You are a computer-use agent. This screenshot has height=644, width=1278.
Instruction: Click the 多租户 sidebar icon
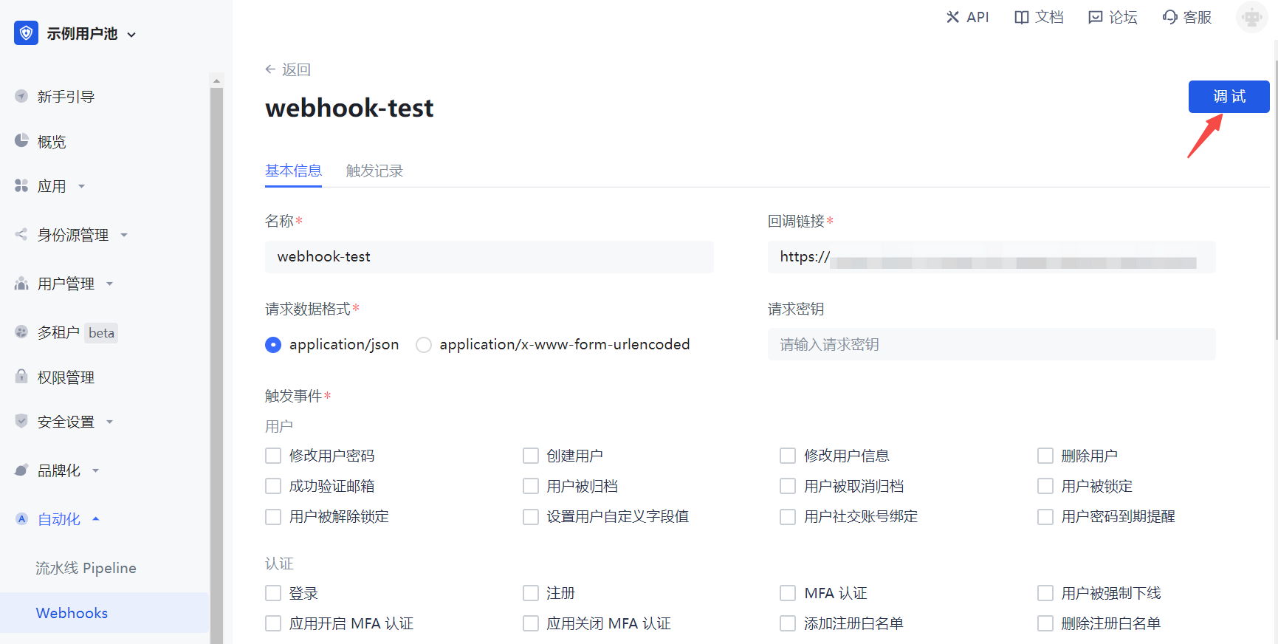(21, 332)
